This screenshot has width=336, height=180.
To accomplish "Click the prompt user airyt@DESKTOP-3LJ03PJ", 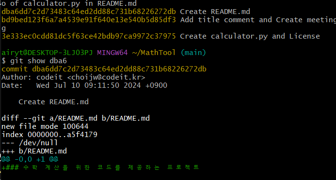I will pos(47,53).
